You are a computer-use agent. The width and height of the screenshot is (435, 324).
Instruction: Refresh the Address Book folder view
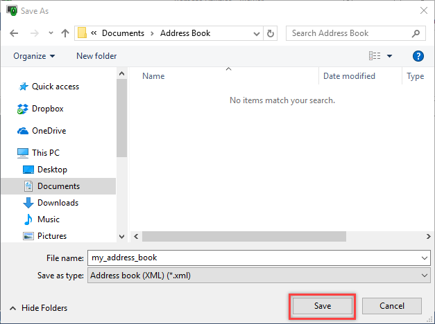pos(271,33)
